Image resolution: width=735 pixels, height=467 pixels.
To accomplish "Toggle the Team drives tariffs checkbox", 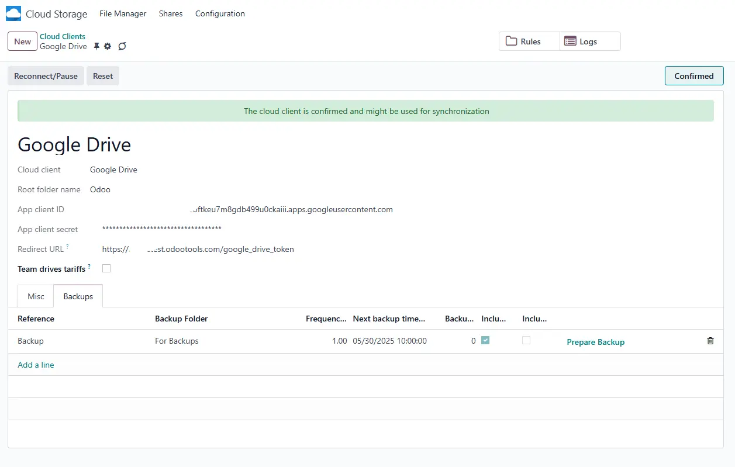I will (106, 268).
